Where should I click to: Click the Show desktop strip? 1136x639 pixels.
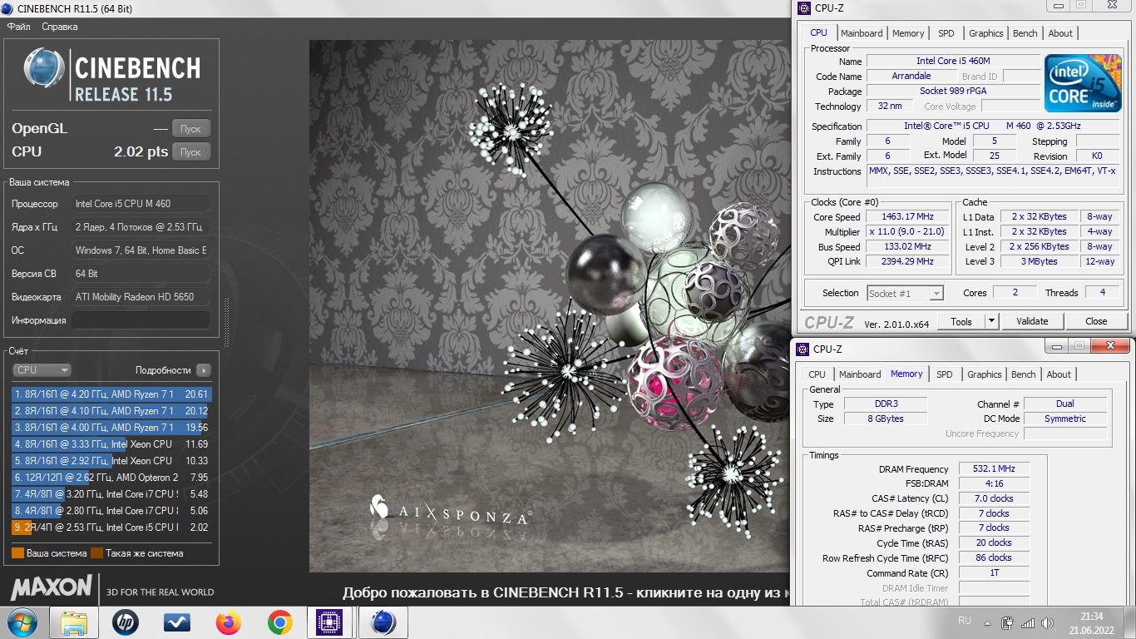click(x=1130, y=622)
